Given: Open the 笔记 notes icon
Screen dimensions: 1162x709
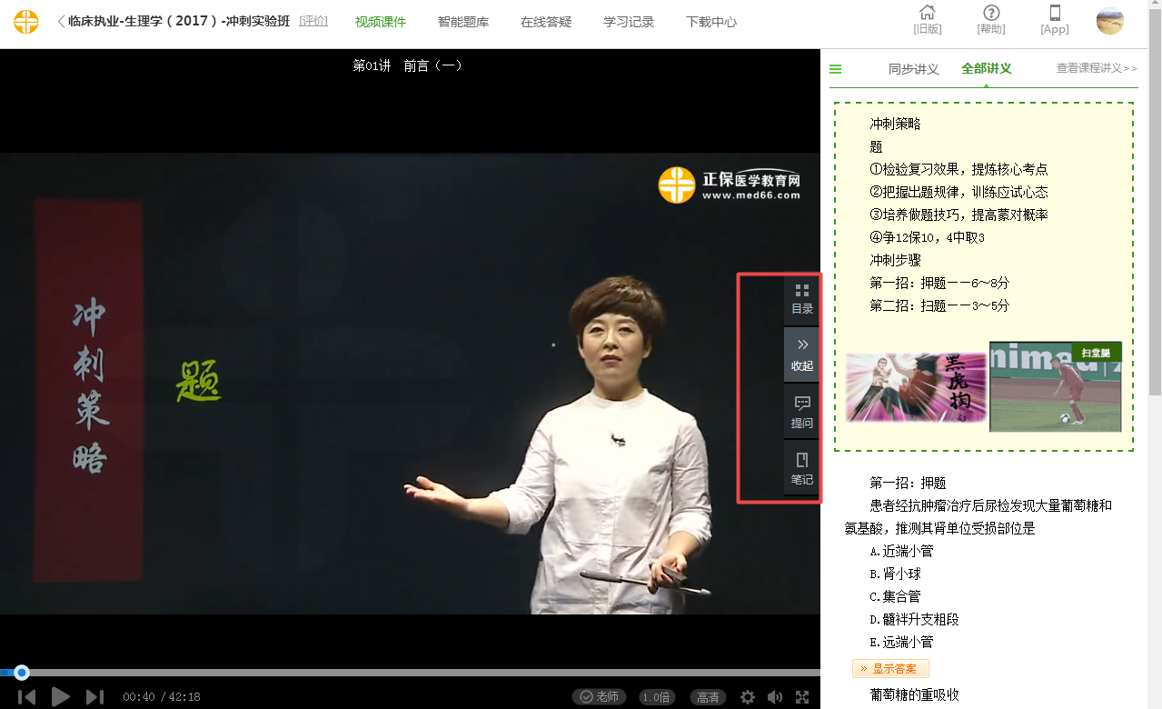Looking at the screenshot, I should click(x=801, y=468).
